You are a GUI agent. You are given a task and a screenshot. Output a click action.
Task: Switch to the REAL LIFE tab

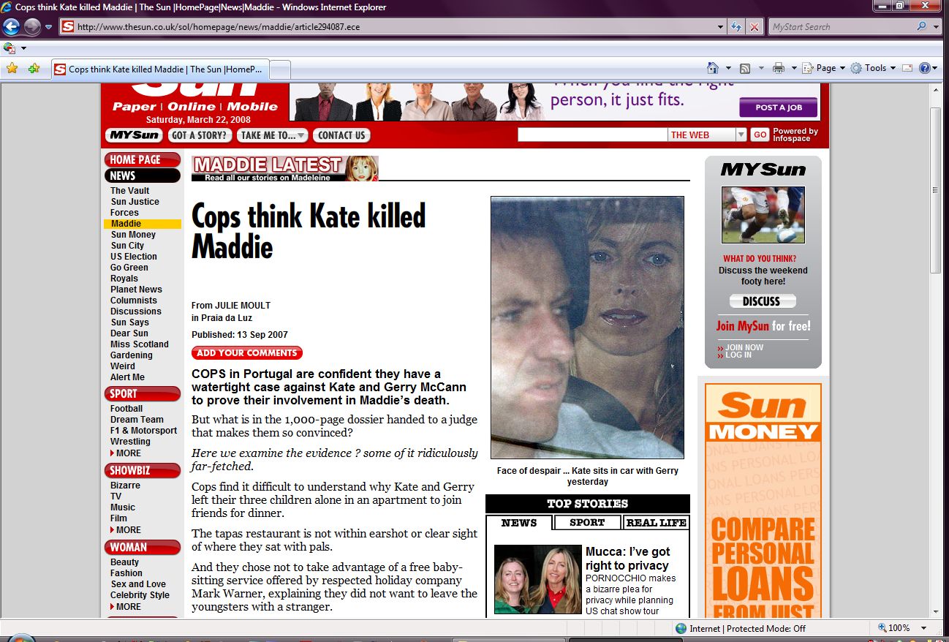(x=656, y=523)
